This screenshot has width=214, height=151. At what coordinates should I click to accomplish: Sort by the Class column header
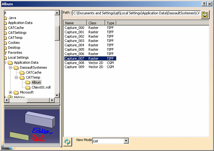pyautogui.click(x=96, y=23)
